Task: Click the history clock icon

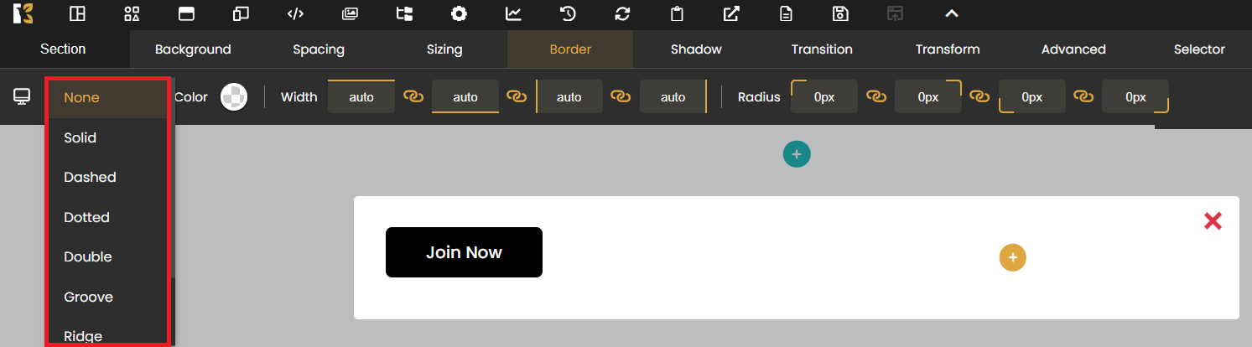Action: point(568,13)
